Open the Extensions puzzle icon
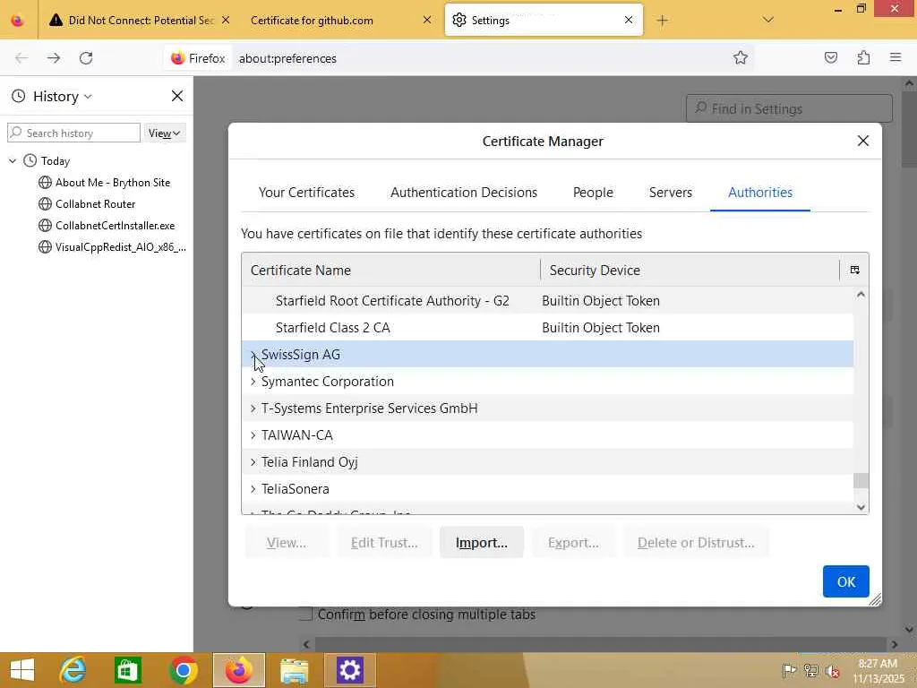Screen dimensions: 917x688 click(x=863, y=57)
